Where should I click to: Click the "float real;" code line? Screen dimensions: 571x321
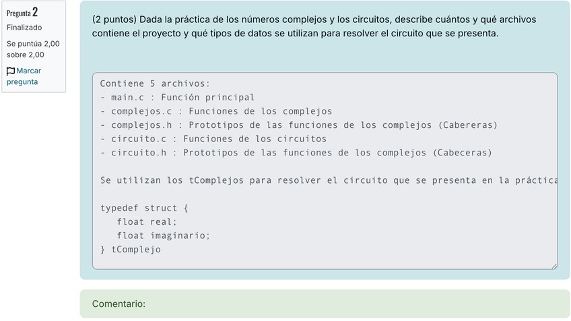147,221
